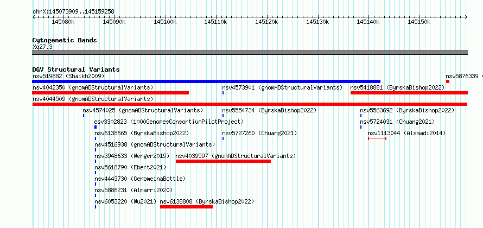Click nsv6138808 (ByrskaBishop2022) label
Image resolution: width=483 pixels, height=228 pixels.
207,201
